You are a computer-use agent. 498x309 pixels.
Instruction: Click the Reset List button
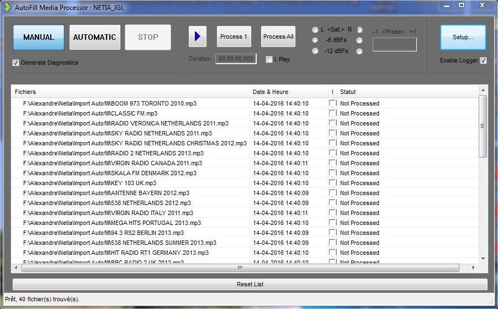(x=250, y=284)
